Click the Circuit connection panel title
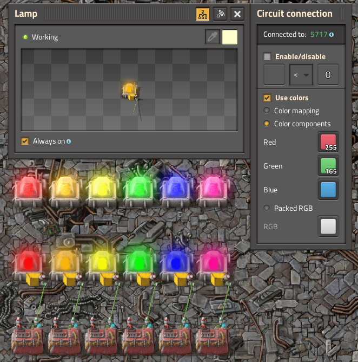 click(x=295, y=14)
